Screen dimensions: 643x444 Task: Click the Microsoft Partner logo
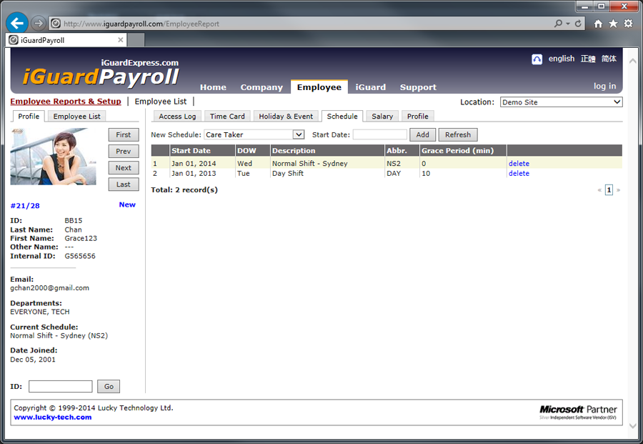point(578,412)
